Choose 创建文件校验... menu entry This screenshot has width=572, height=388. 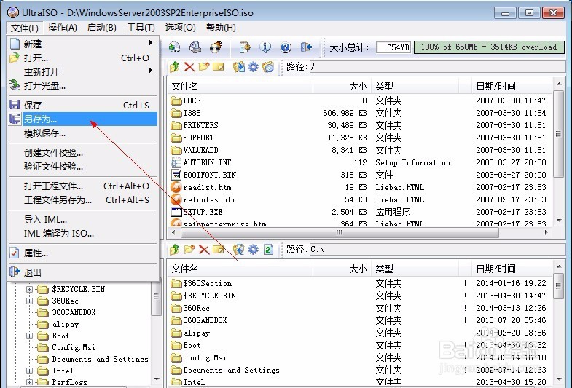coord(83,153)
